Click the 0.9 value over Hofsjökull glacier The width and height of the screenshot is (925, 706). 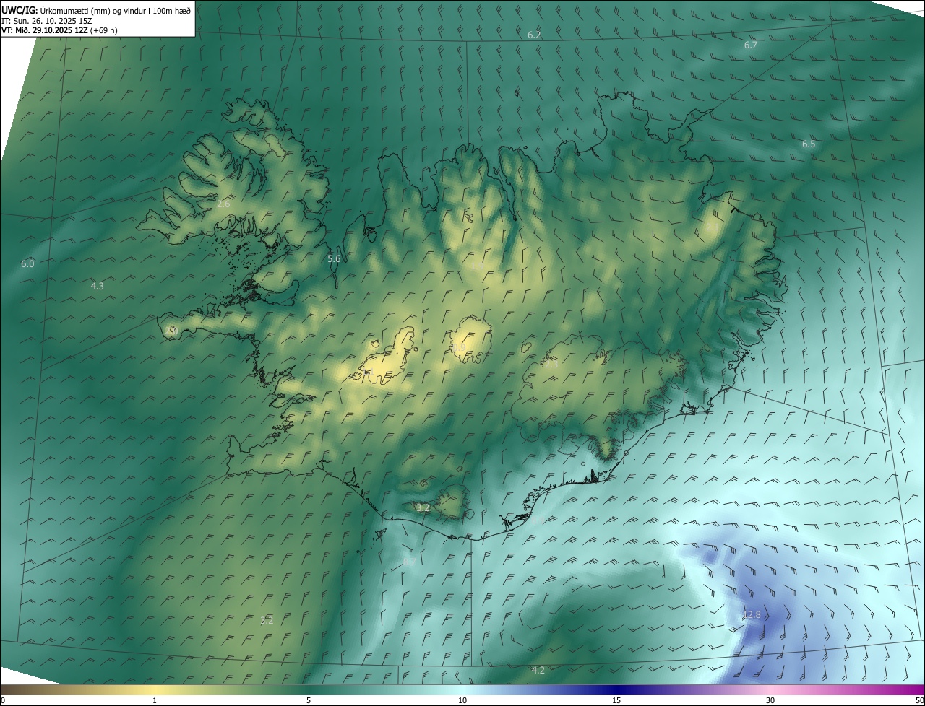tap(460, 348)
